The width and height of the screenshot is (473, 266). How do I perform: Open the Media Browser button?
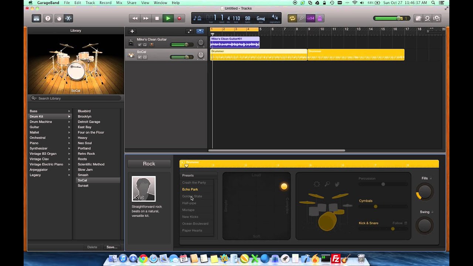pyautogui.click(x=437, y=18)
